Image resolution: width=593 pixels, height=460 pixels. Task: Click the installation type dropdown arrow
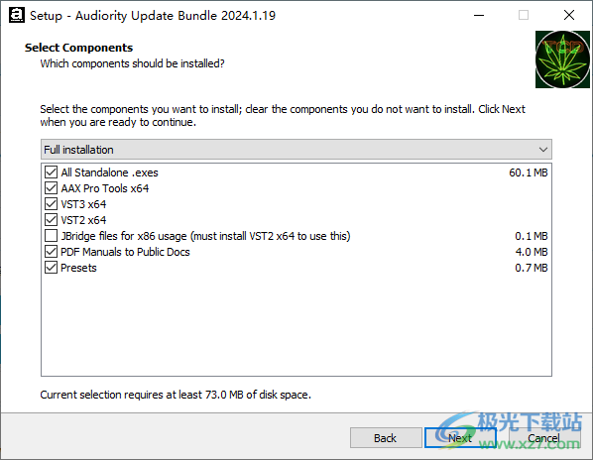point(543,150)
